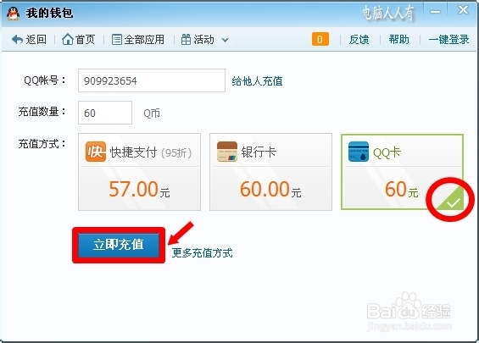Open the 帮助 help link
The height and width of the screenshot is (343, 479).
point(398,40)
